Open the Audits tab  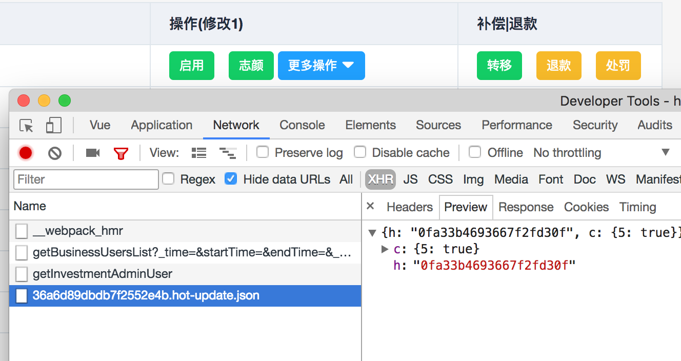click(655, 125)
